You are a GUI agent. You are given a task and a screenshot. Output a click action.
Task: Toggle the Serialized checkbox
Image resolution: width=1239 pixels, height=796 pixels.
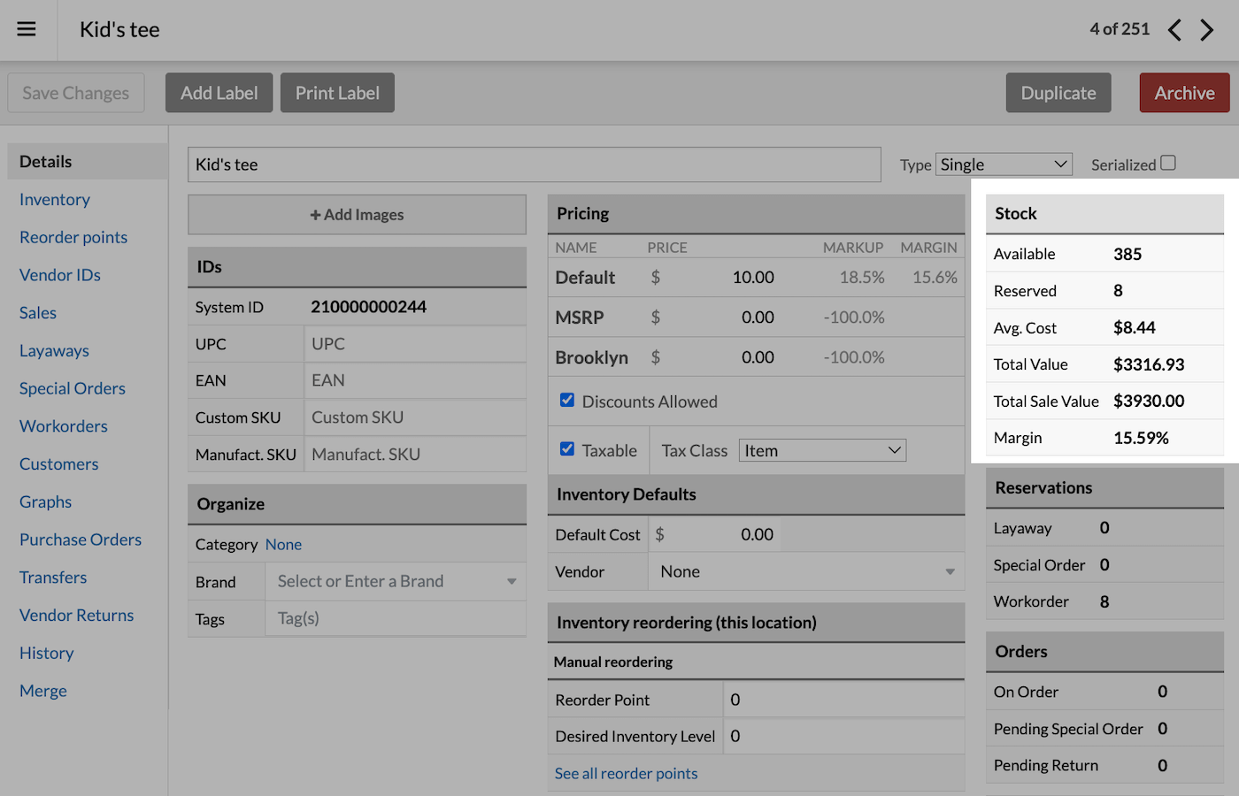(1168, 163)
